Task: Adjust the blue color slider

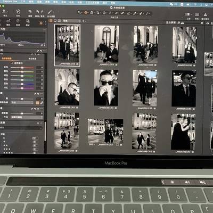Action: click(x=22, y=84)
